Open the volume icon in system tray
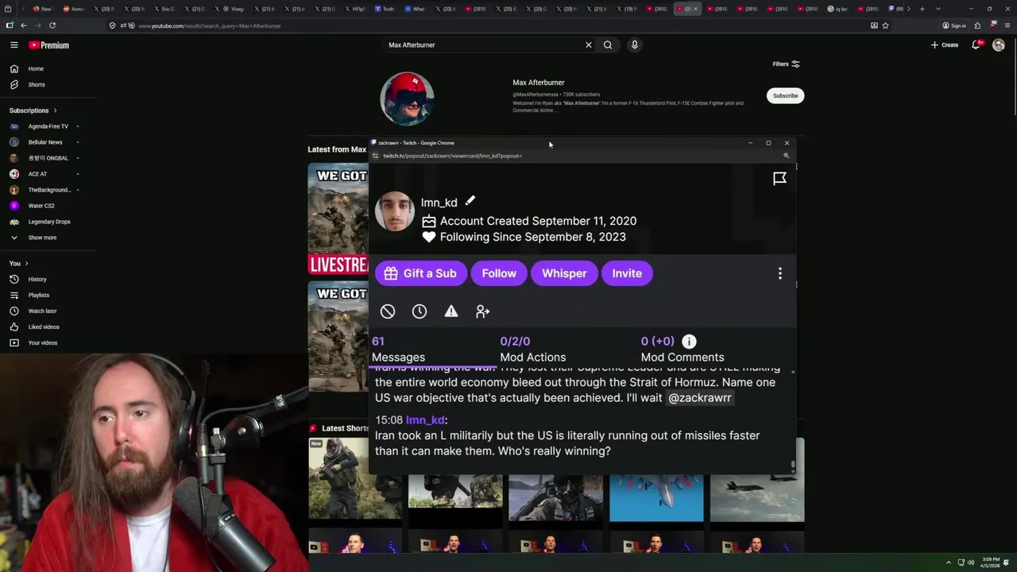This screenshot has width=1017, height=572. click(x=971, y=562)
